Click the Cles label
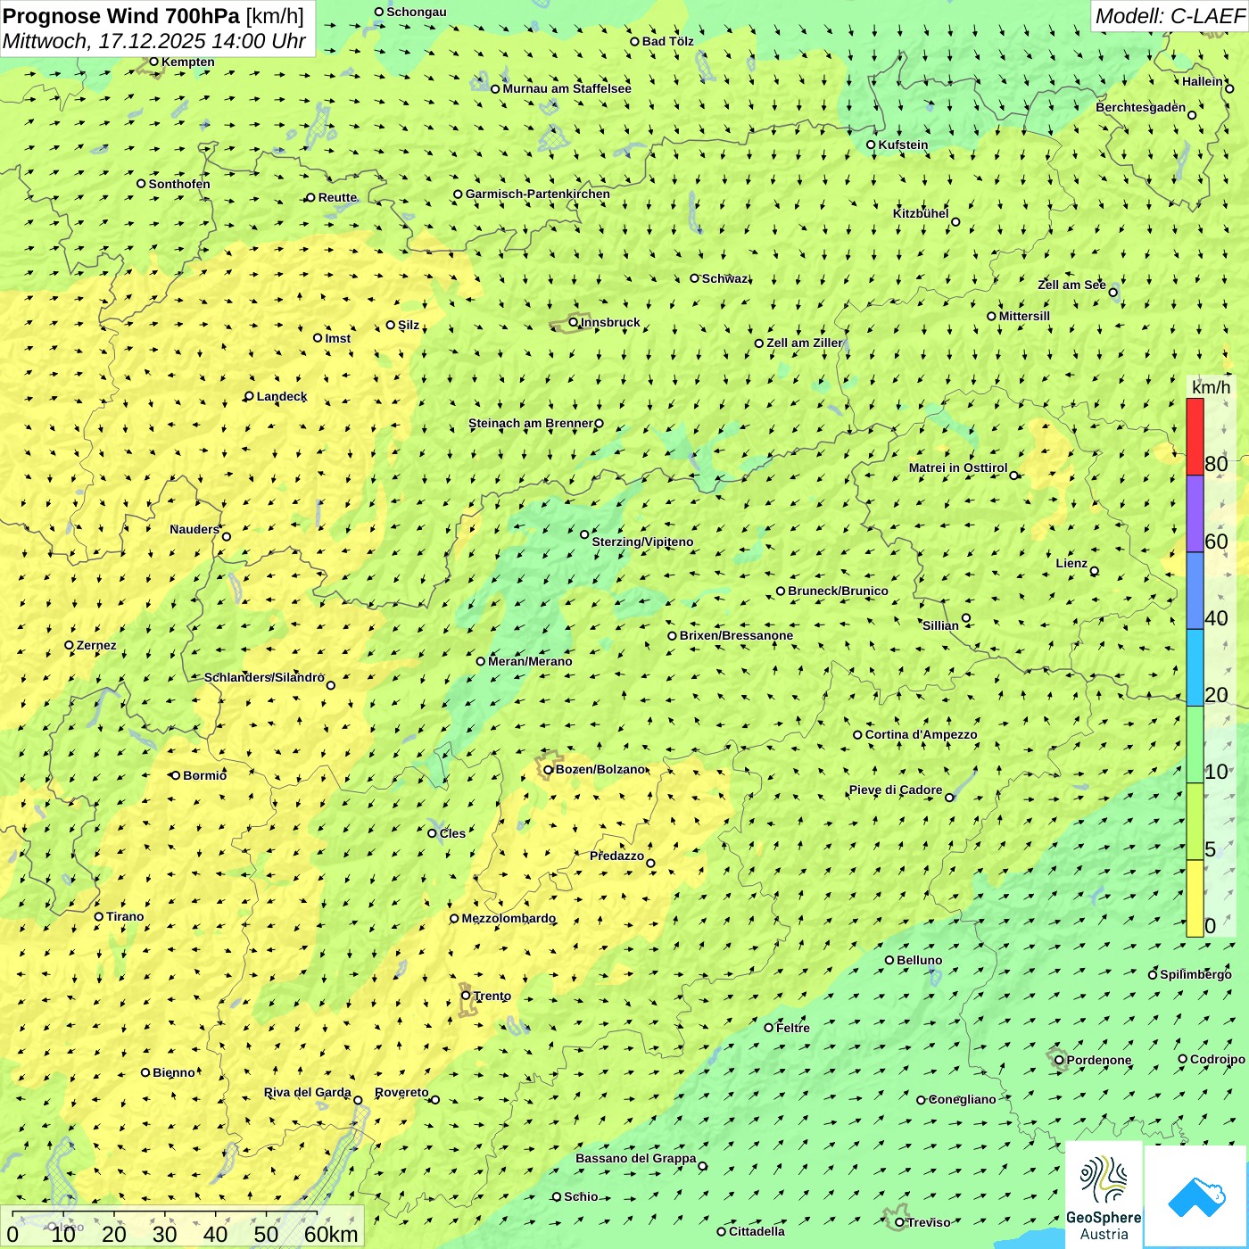Screen dimensions: 1249x1249 tap(452, 833)
